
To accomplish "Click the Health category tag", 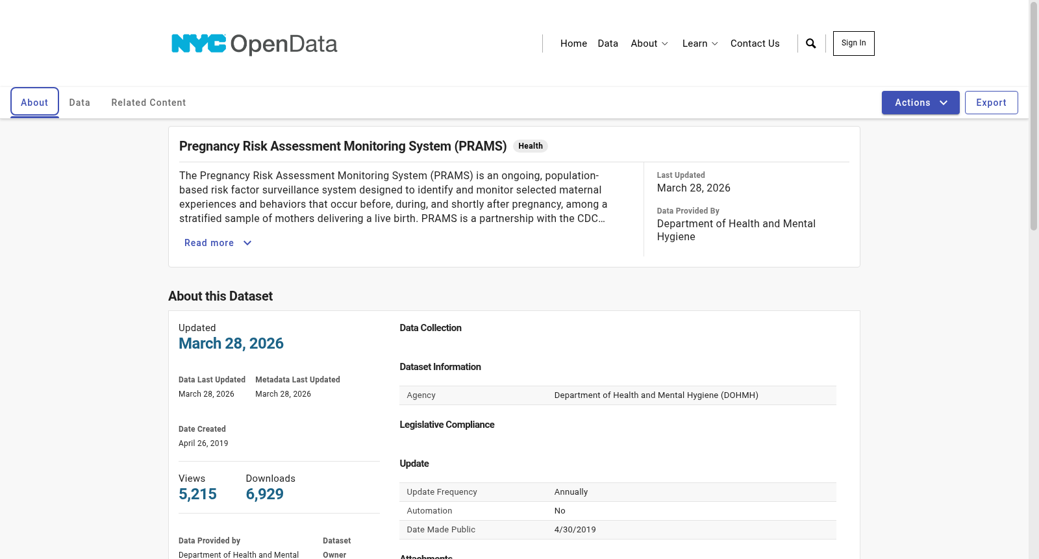I will tap(531, 146).
